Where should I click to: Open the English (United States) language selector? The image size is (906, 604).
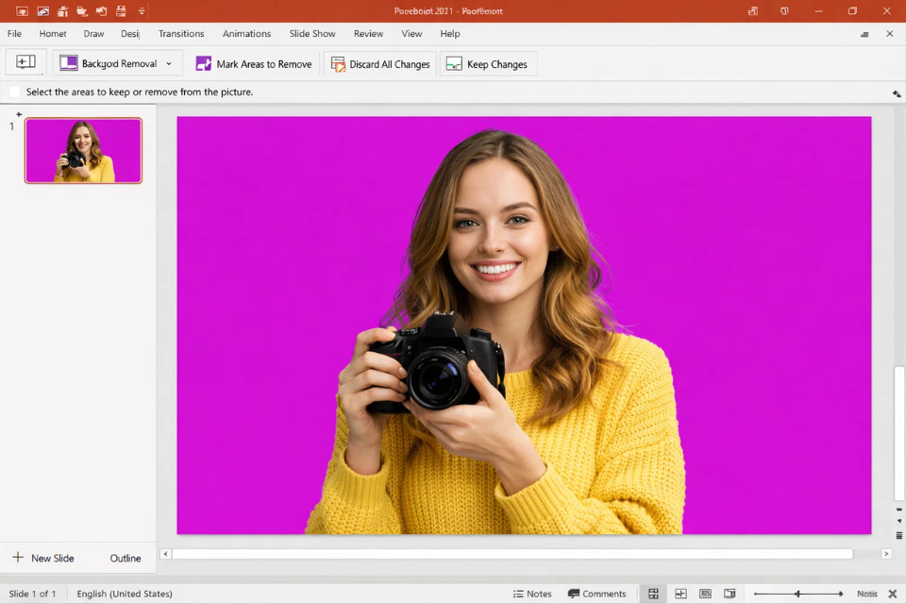124,593
